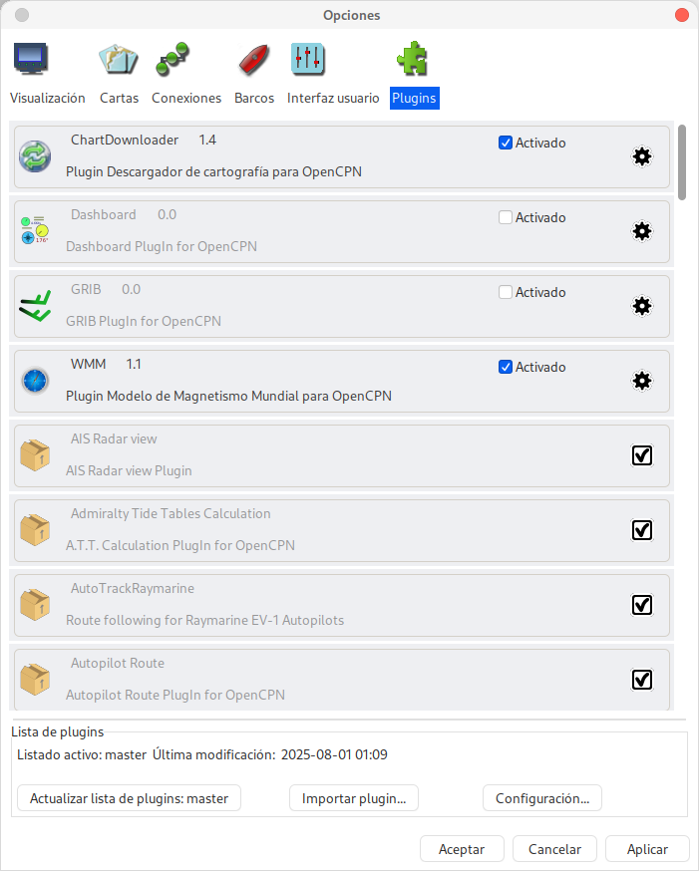Click the GRIB green wind barb icon
Viewport: 699px width, 871px height.
35,306
